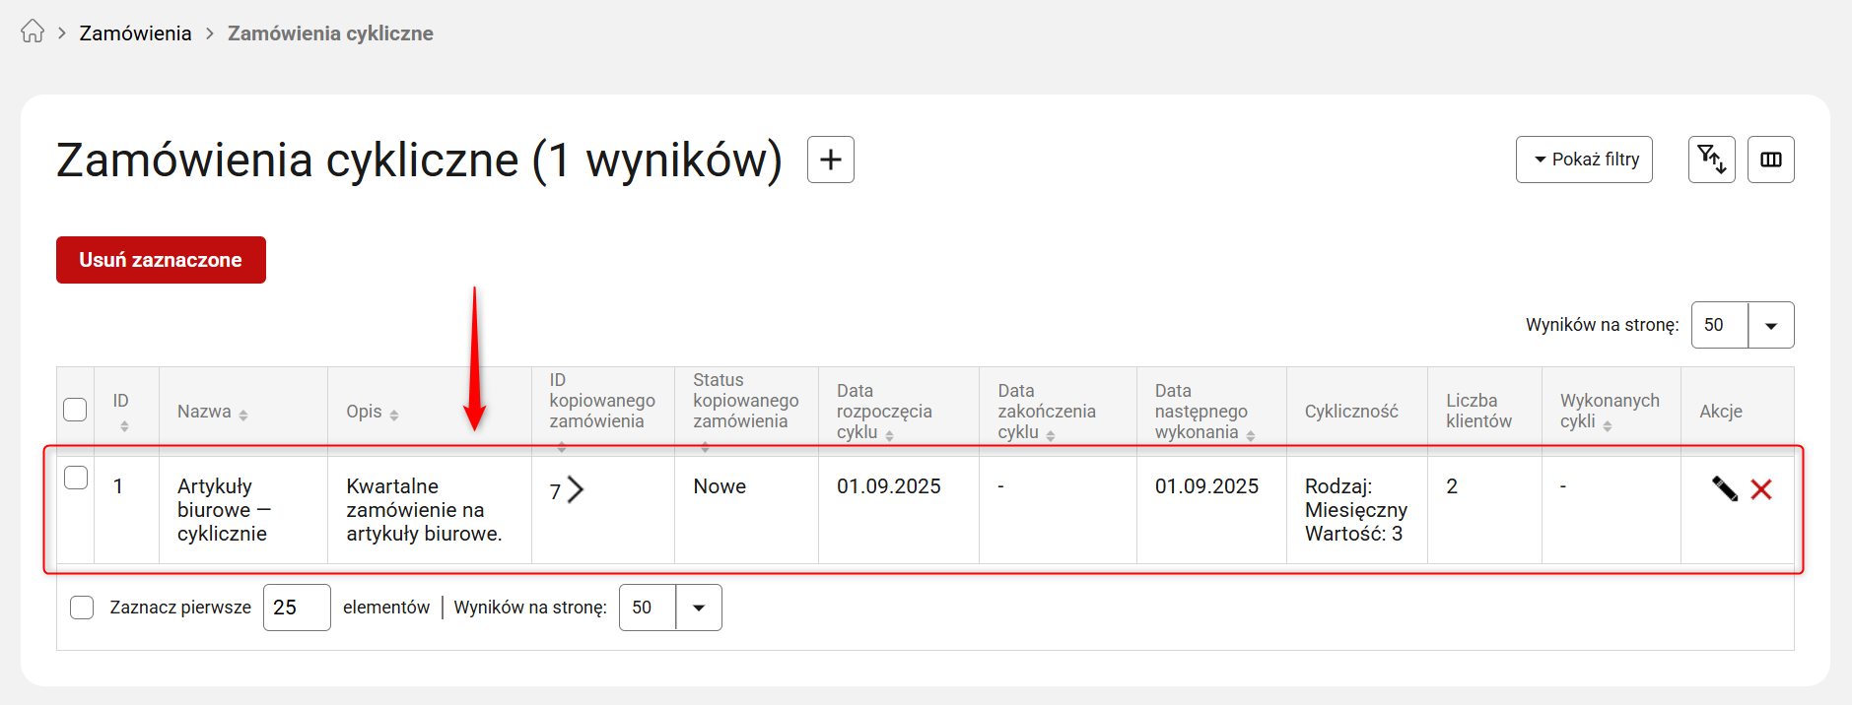Click the 'Zamówienia cykliczne' breadcrumb item

(330, 33)
